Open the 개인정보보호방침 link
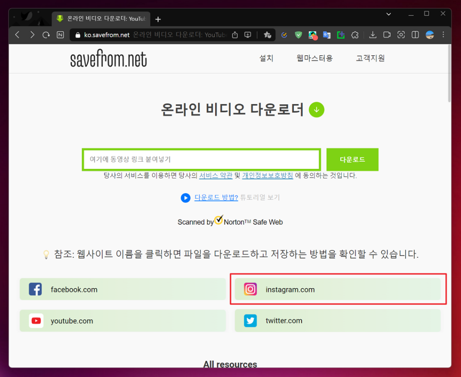Viewport: 461px width, 377px height. [268, 176]
